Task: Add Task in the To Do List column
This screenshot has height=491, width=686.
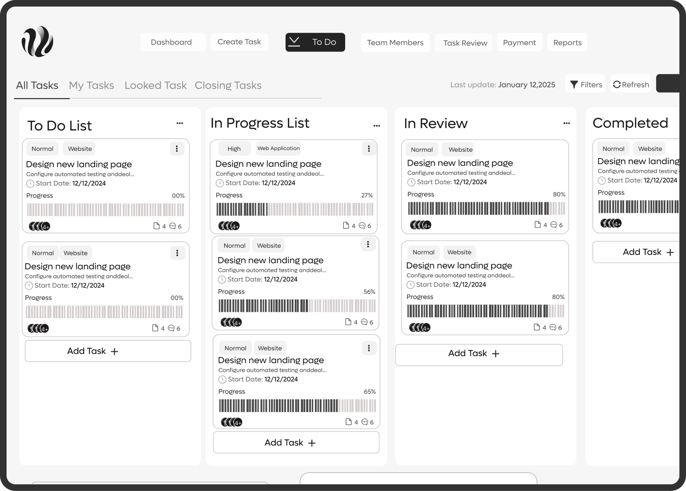Action: [x=108, y=351]
